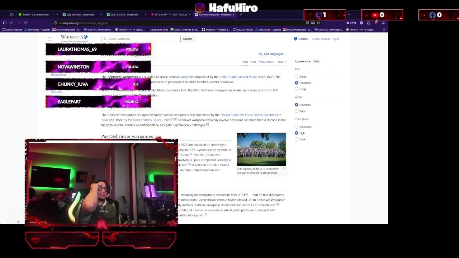Viewport: 459px width, 258px height.
Task: Click the Log in link
Action: 336,39
